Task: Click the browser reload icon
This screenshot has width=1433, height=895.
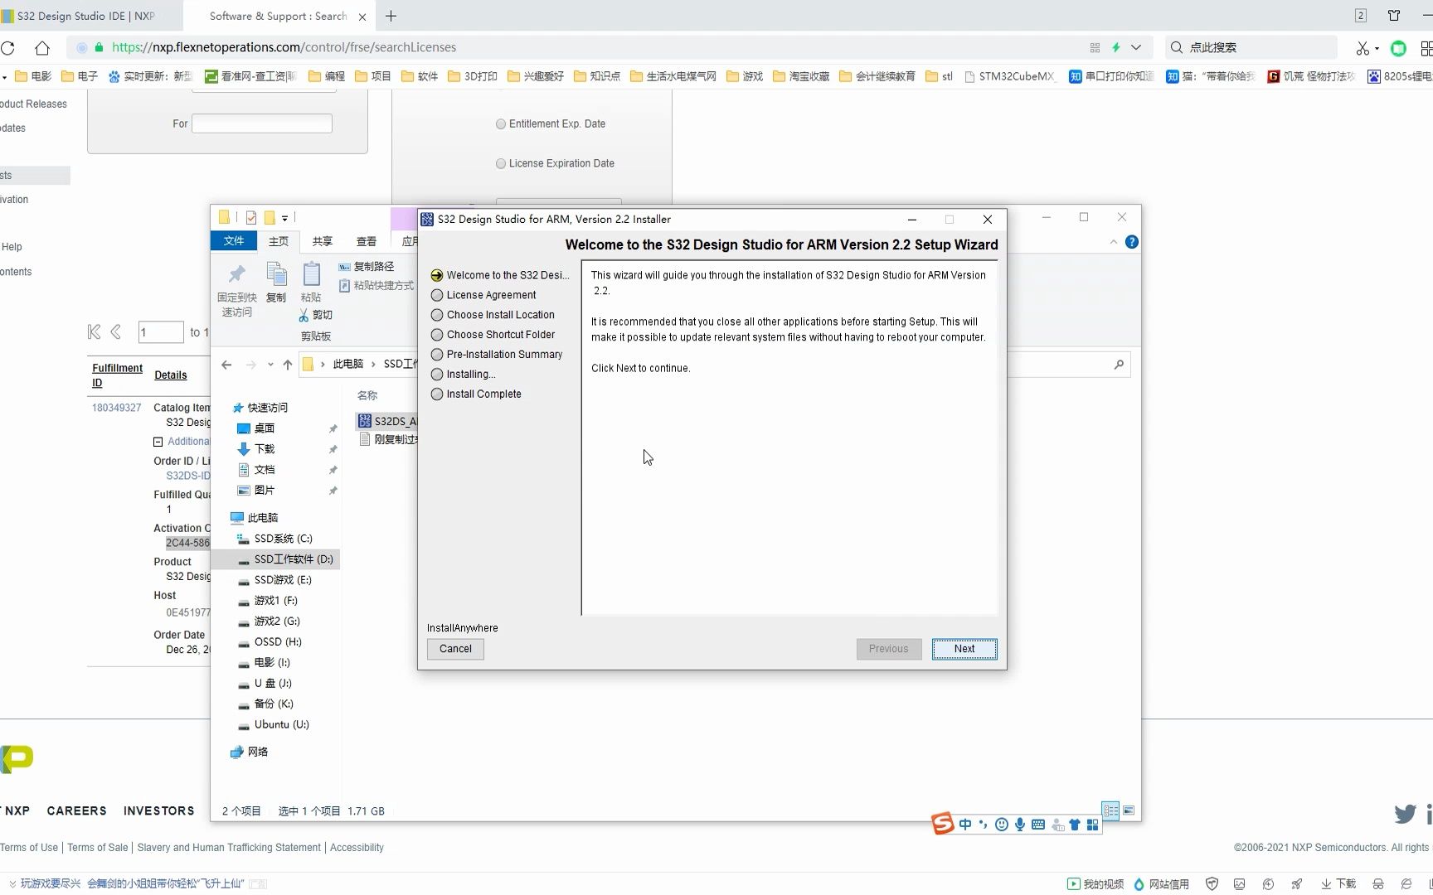Action: pos(7,48)
